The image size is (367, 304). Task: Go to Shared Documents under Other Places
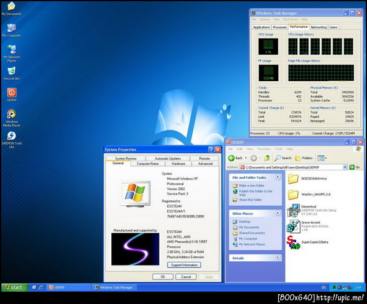pyautogui.click(x=252, y=233)
